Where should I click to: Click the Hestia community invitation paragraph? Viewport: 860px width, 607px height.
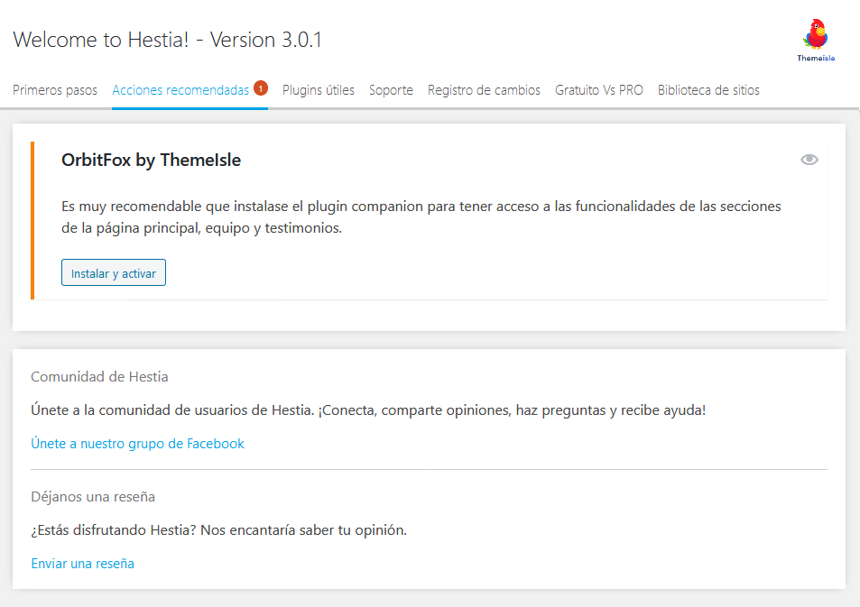pos(367,410)
